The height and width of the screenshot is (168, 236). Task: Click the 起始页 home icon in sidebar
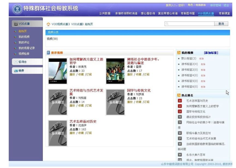(x=15, y=31)
